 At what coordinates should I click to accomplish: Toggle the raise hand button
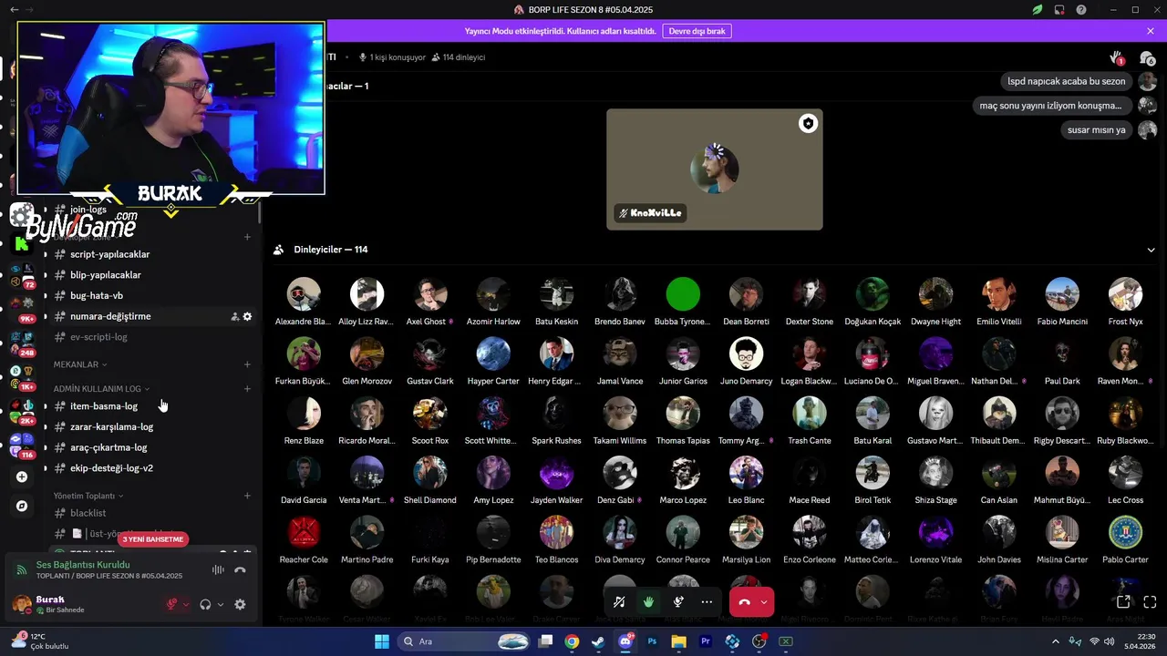pyautogui.click(x=648, y=602)
